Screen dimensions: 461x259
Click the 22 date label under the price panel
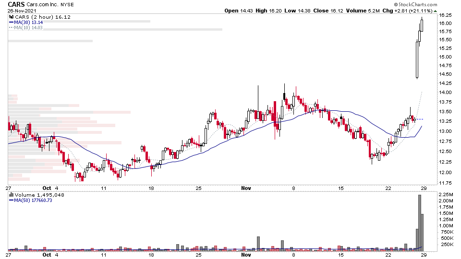click(388, 188)
